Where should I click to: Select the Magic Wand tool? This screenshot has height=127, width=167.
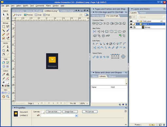[x=4, y=30]
